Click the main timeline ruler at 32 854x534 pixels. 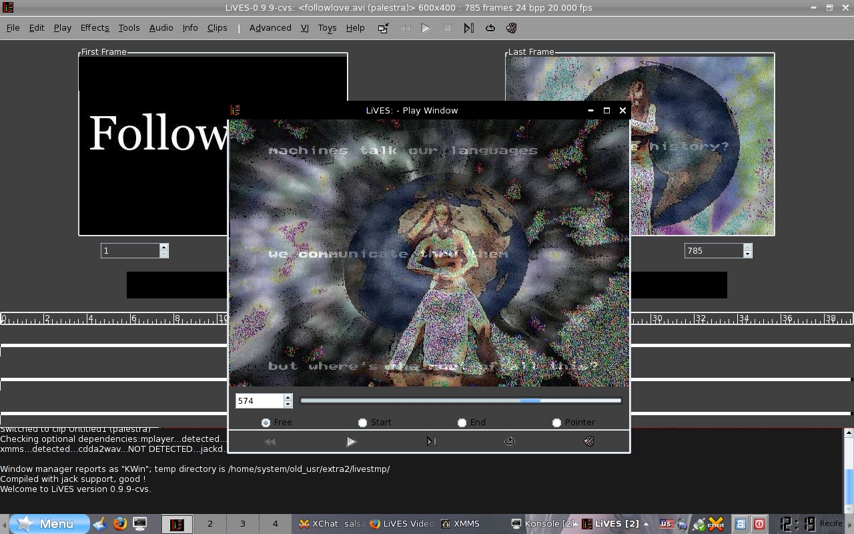[x=700, y=318]
